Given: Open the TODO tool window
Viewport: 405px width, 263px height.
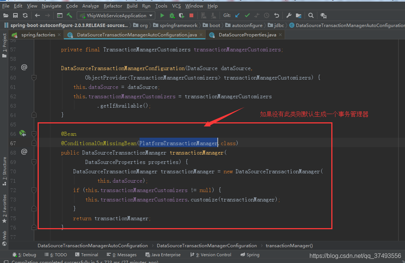Looking at the screenshot, I should pyautogui.click(x=56, y=255).
